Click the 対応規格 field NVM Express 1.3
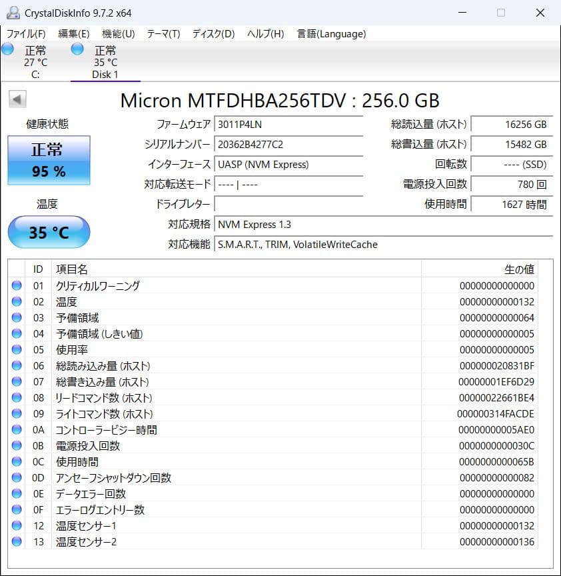Viewport: 561px width, 576px height. pyautogui.click(x=384, y=224)
